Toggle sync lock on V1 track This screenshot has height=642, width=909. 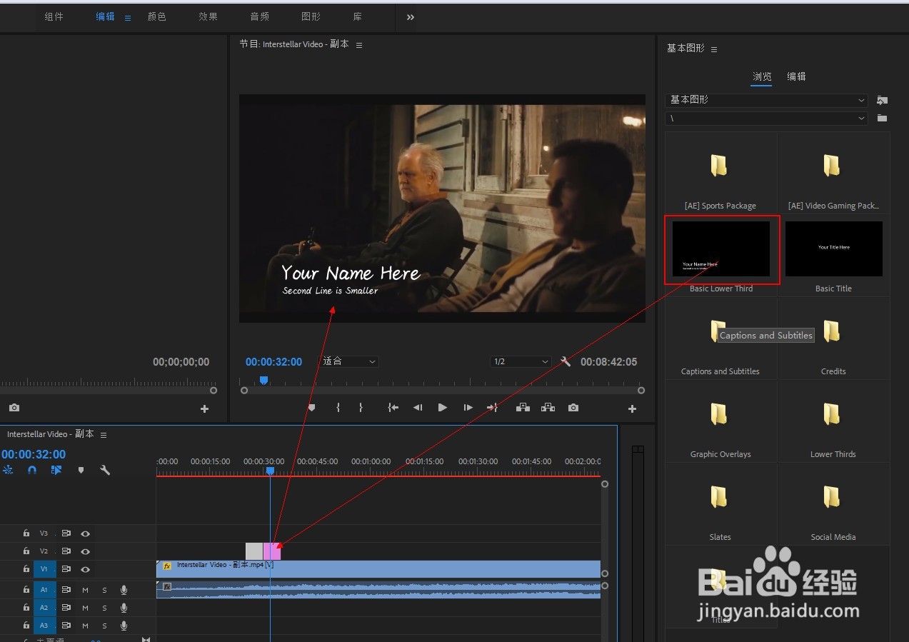coord(66,569)
